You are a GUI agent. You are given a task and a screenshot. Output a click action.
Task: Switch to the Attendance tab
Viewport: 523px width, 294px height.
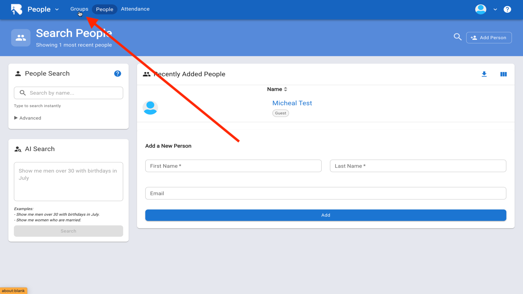[x=135, y=9]
